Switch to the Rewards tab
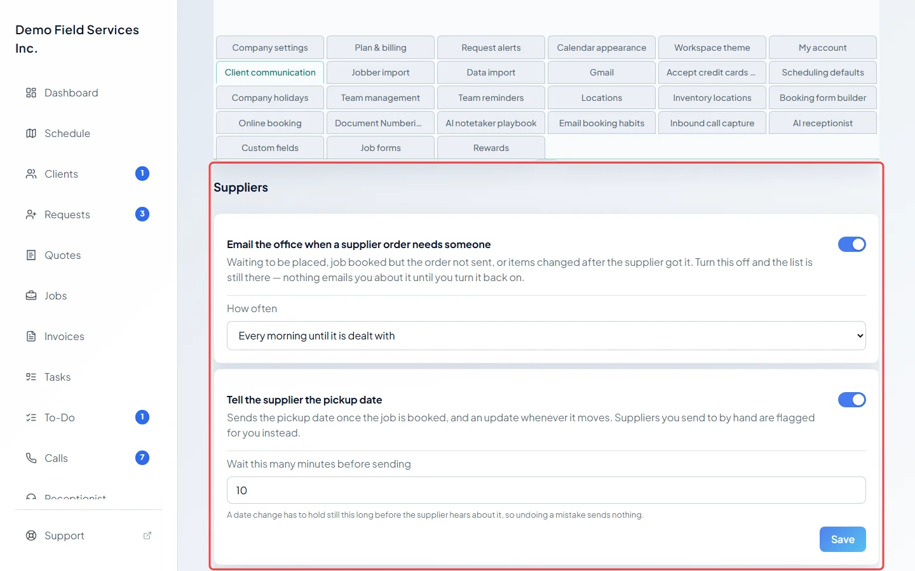The image size is (915, 571). click(x=491, y=148)
